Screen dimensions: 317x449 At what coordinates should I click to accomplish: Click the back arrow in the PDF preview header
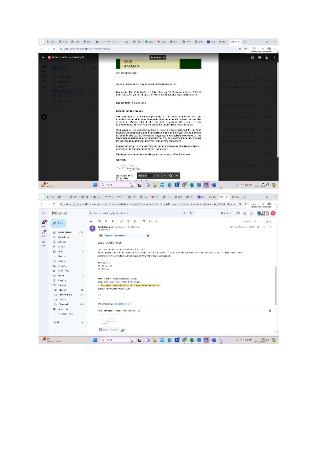pyautogui.click(x=43, y=57)
